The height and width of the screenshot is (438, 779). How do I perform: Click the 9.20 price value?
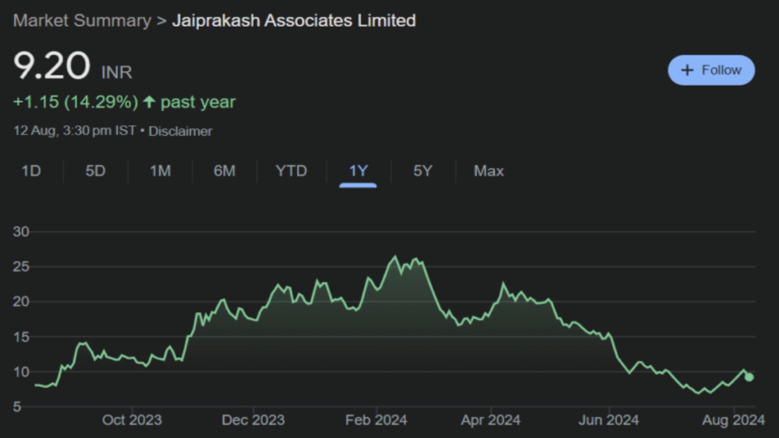coord(52,66)
